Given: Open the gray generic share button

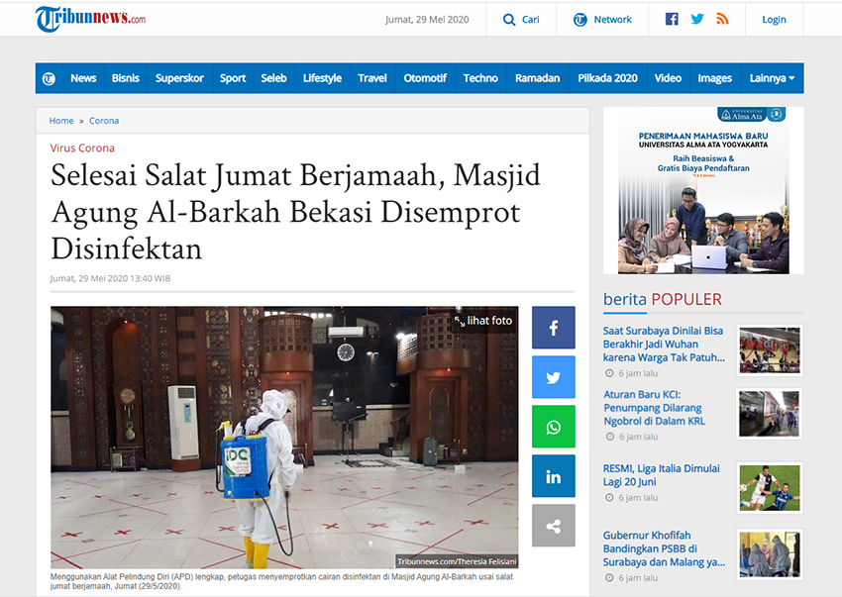Looking at the screenshot, I should click(x=553, y=526).
